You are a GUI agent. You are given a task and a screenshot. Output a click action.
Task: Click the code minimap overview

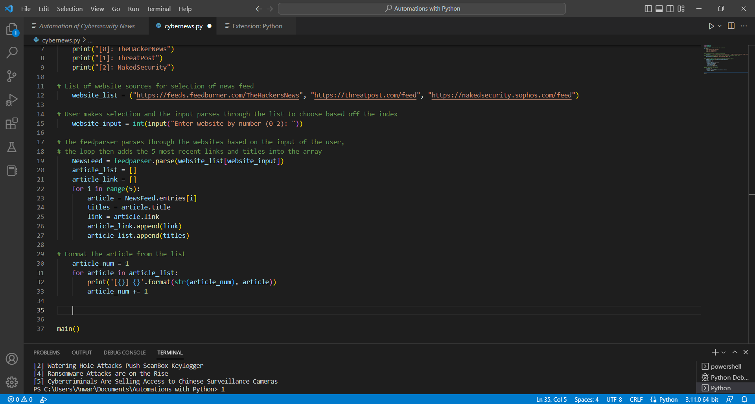(726, 59)
